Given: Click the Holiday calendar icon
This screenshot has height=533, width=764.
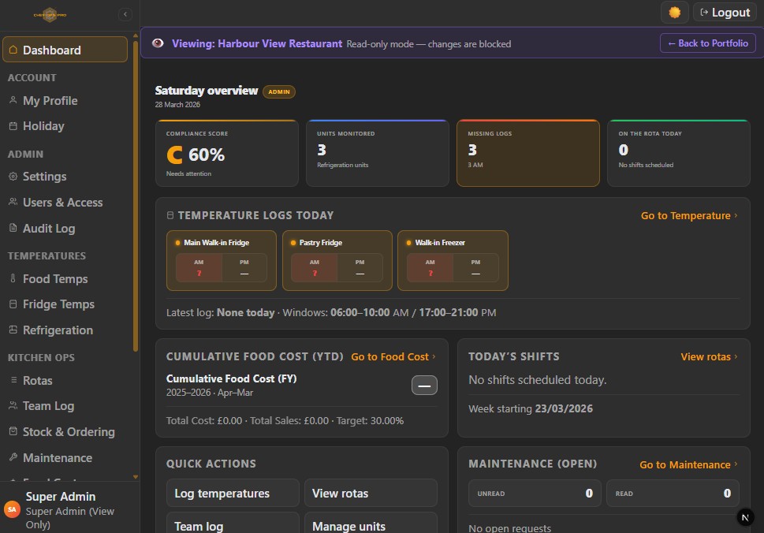Looking at the screenshot, I should pos(13,125).
